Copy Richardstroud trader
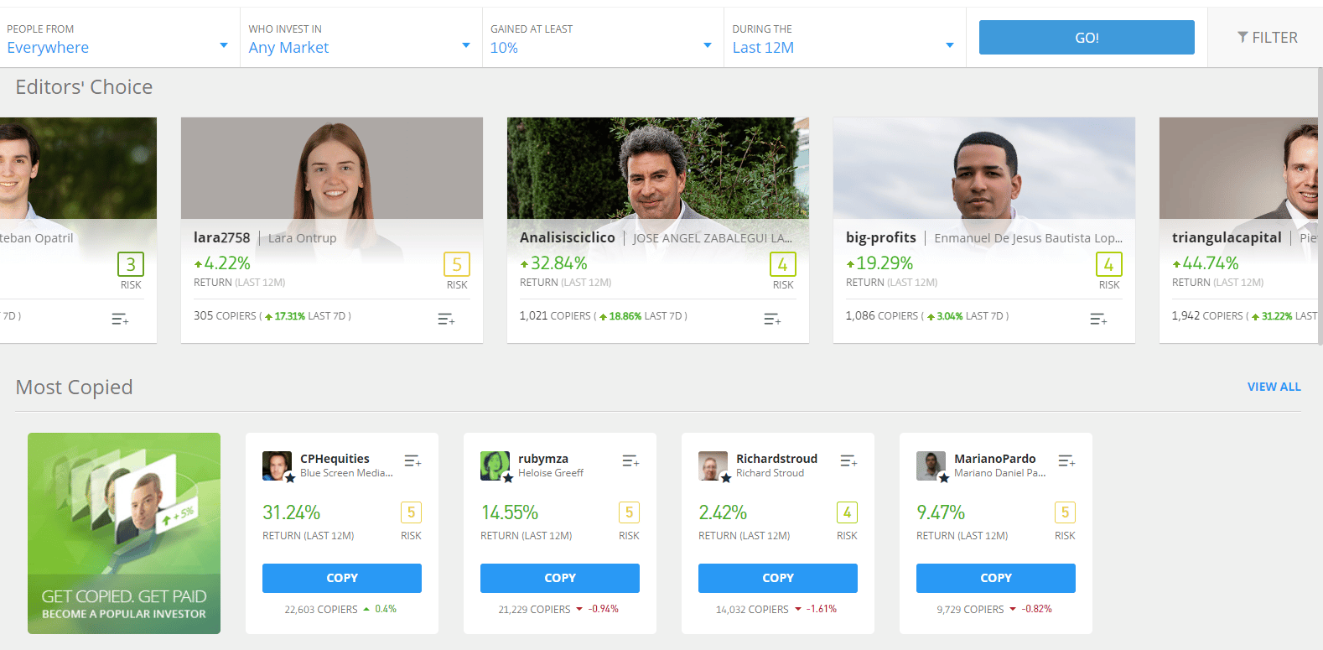The height and width of the screenshot is (650, 1323). point(778,578)
